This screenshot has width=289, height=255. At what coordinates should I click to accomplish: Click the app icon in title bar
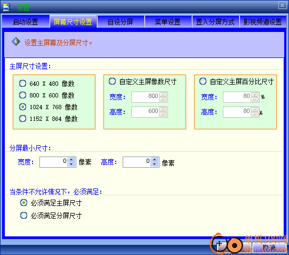pyautogui.click(x=6, y=7)
